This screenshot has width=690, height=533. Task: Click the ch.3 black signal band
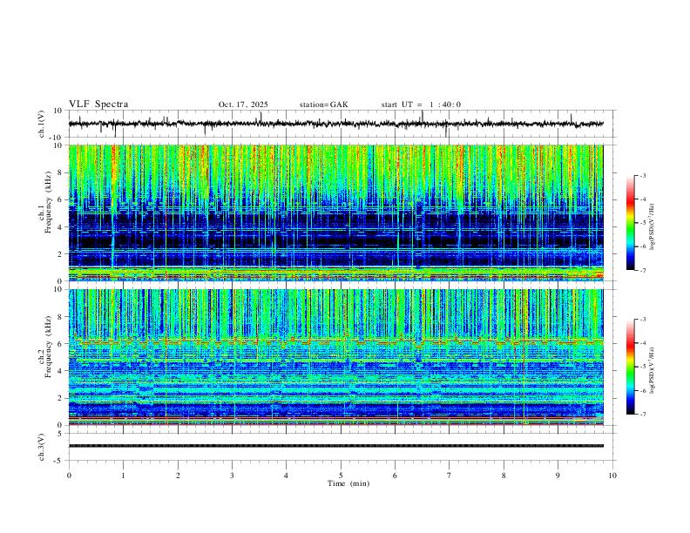336,446
